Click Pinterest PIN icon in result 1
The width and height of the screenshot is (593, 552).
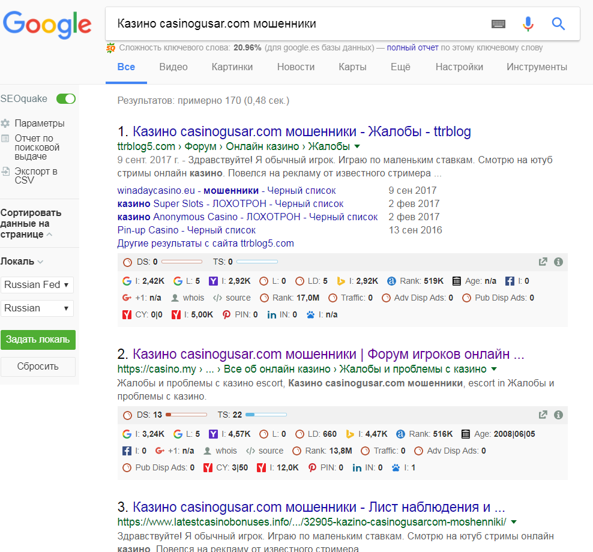[x=226, y=314]
